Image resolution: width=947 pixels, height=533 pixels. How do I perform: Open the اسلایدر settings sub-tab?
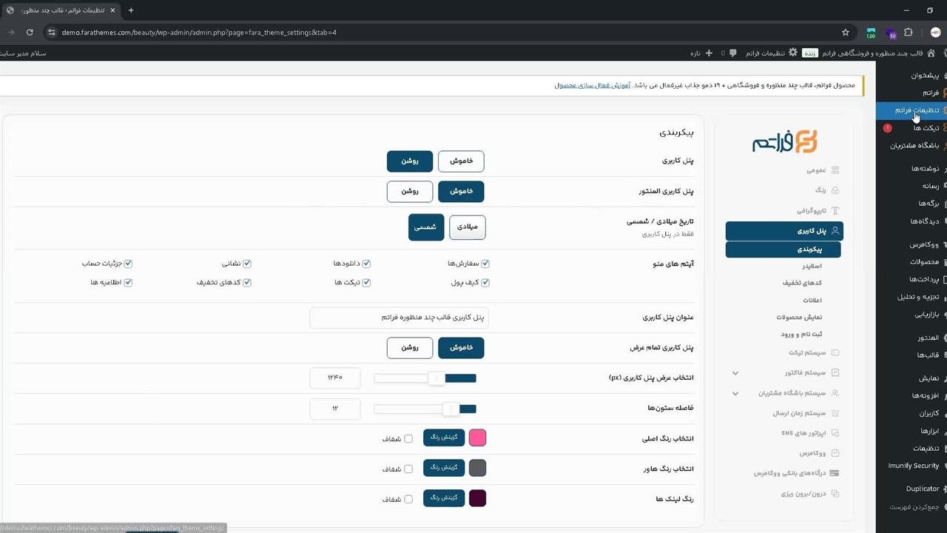coord(812,266)
